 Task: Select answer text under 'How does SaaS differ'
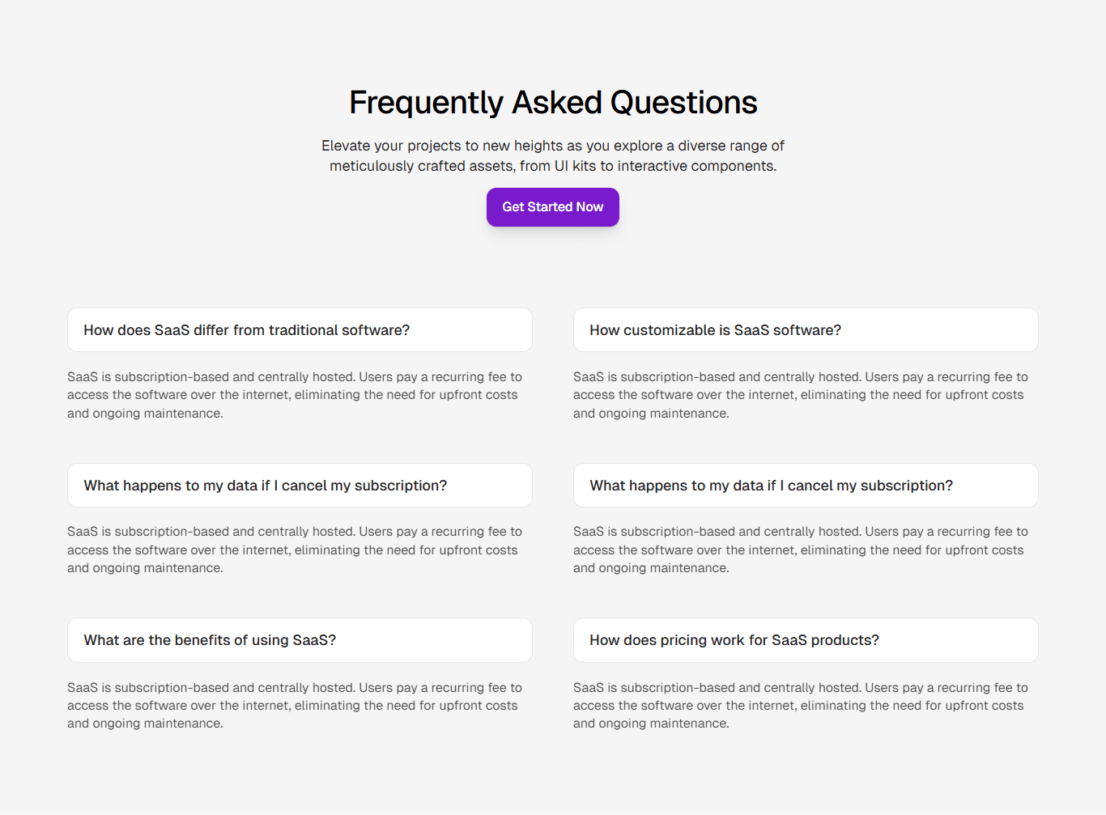tap(295, 395)
